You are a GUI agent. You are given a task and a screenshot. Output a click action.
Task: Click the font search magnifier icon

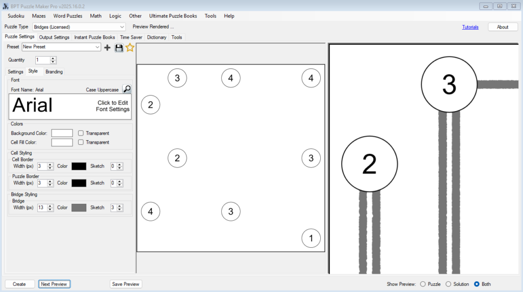pos(127,89)
